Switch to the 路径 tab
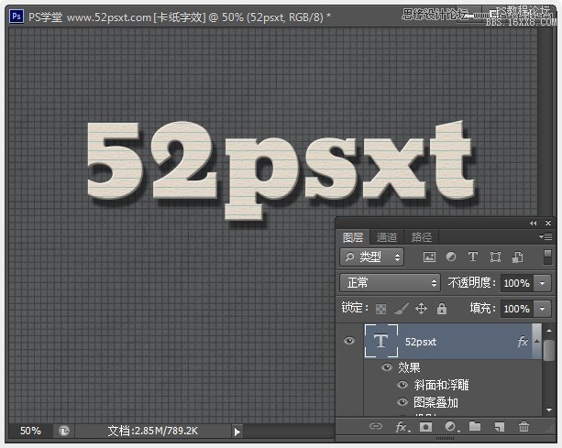 point(421,237)
